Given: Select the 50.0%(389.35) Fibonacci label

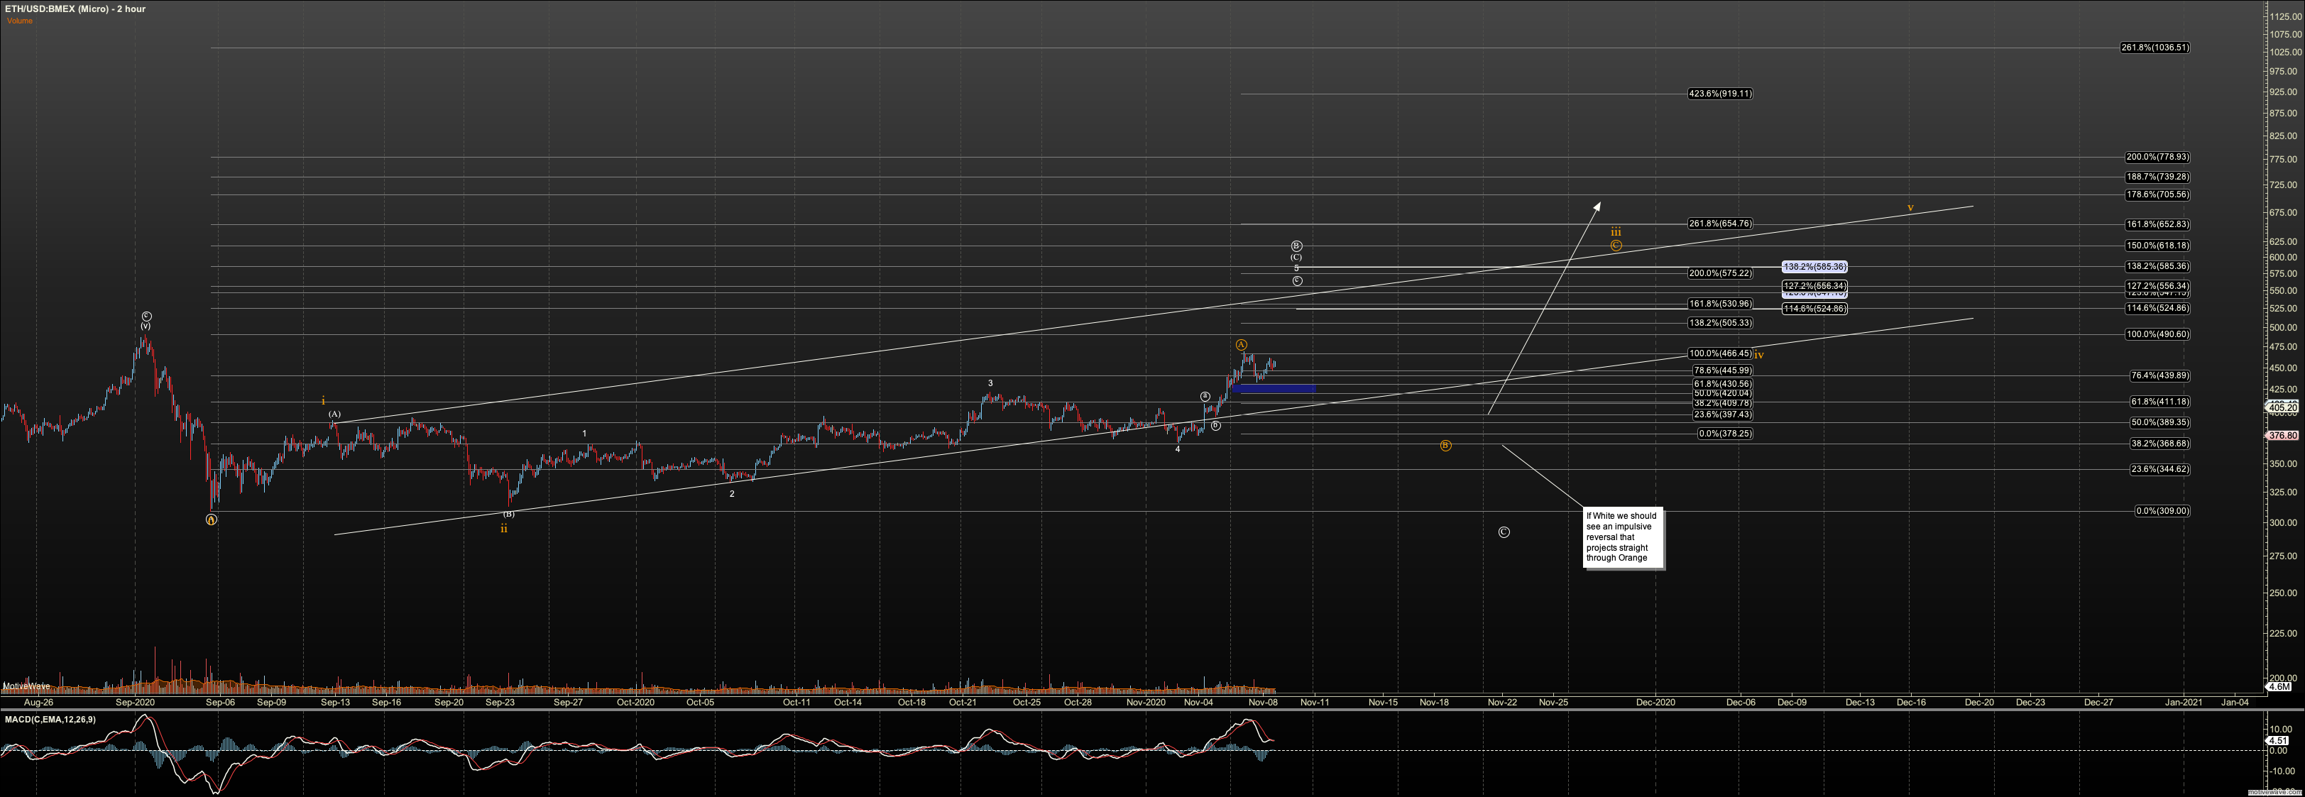Looking at the screenshot, I should pos(2160,422).
